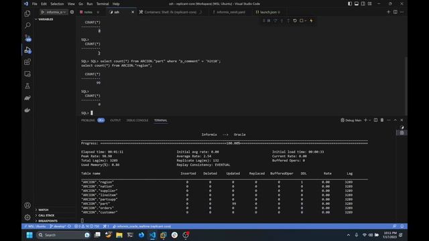Open the View menu

(x=71, y=4)
